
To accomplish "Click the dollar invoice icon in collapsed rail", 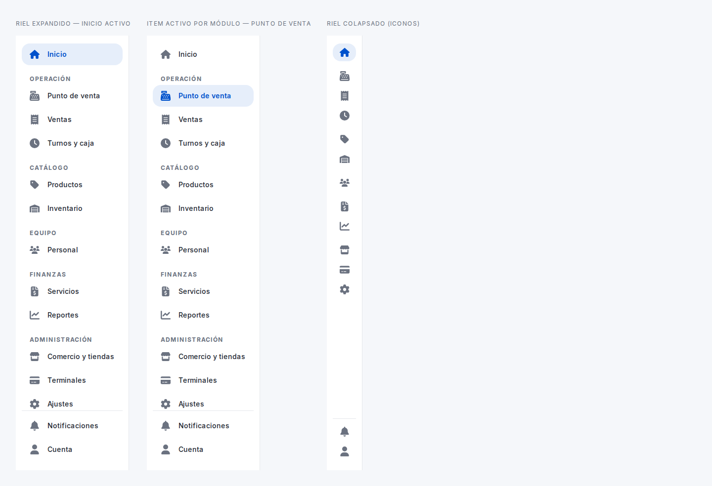I will (345, 206).
